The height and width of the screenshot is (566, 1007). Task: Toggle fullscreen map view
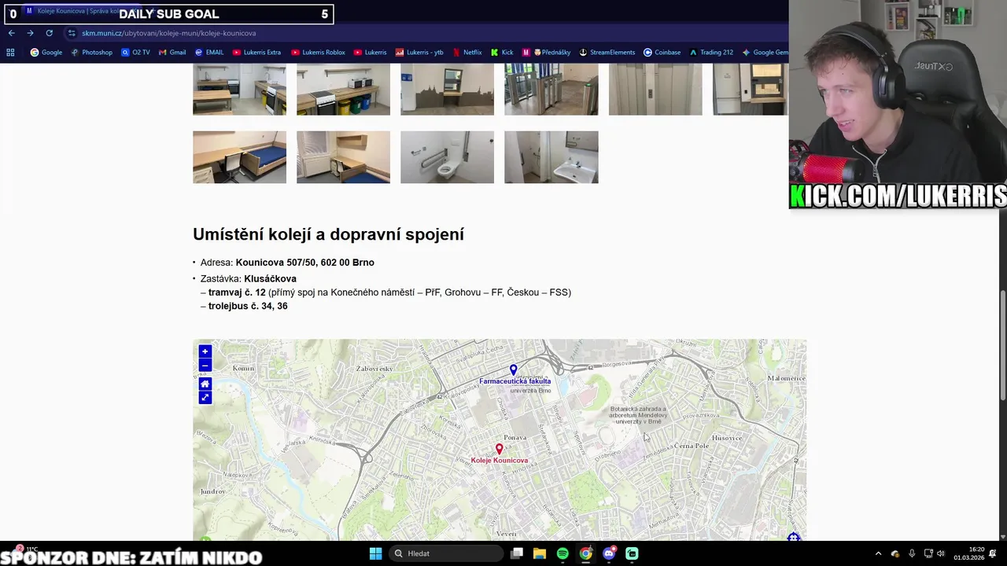click(x=205, y=398)
